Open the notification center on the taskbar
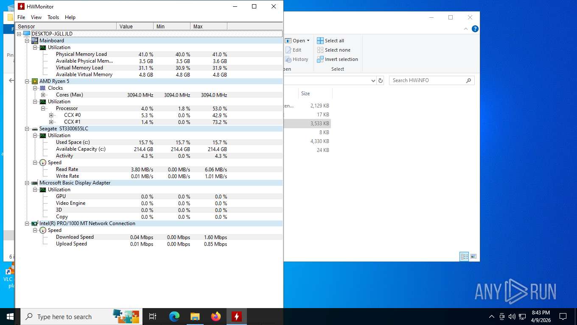The width and height of the screenshot is (577, 325). click(x=563, y=317)
